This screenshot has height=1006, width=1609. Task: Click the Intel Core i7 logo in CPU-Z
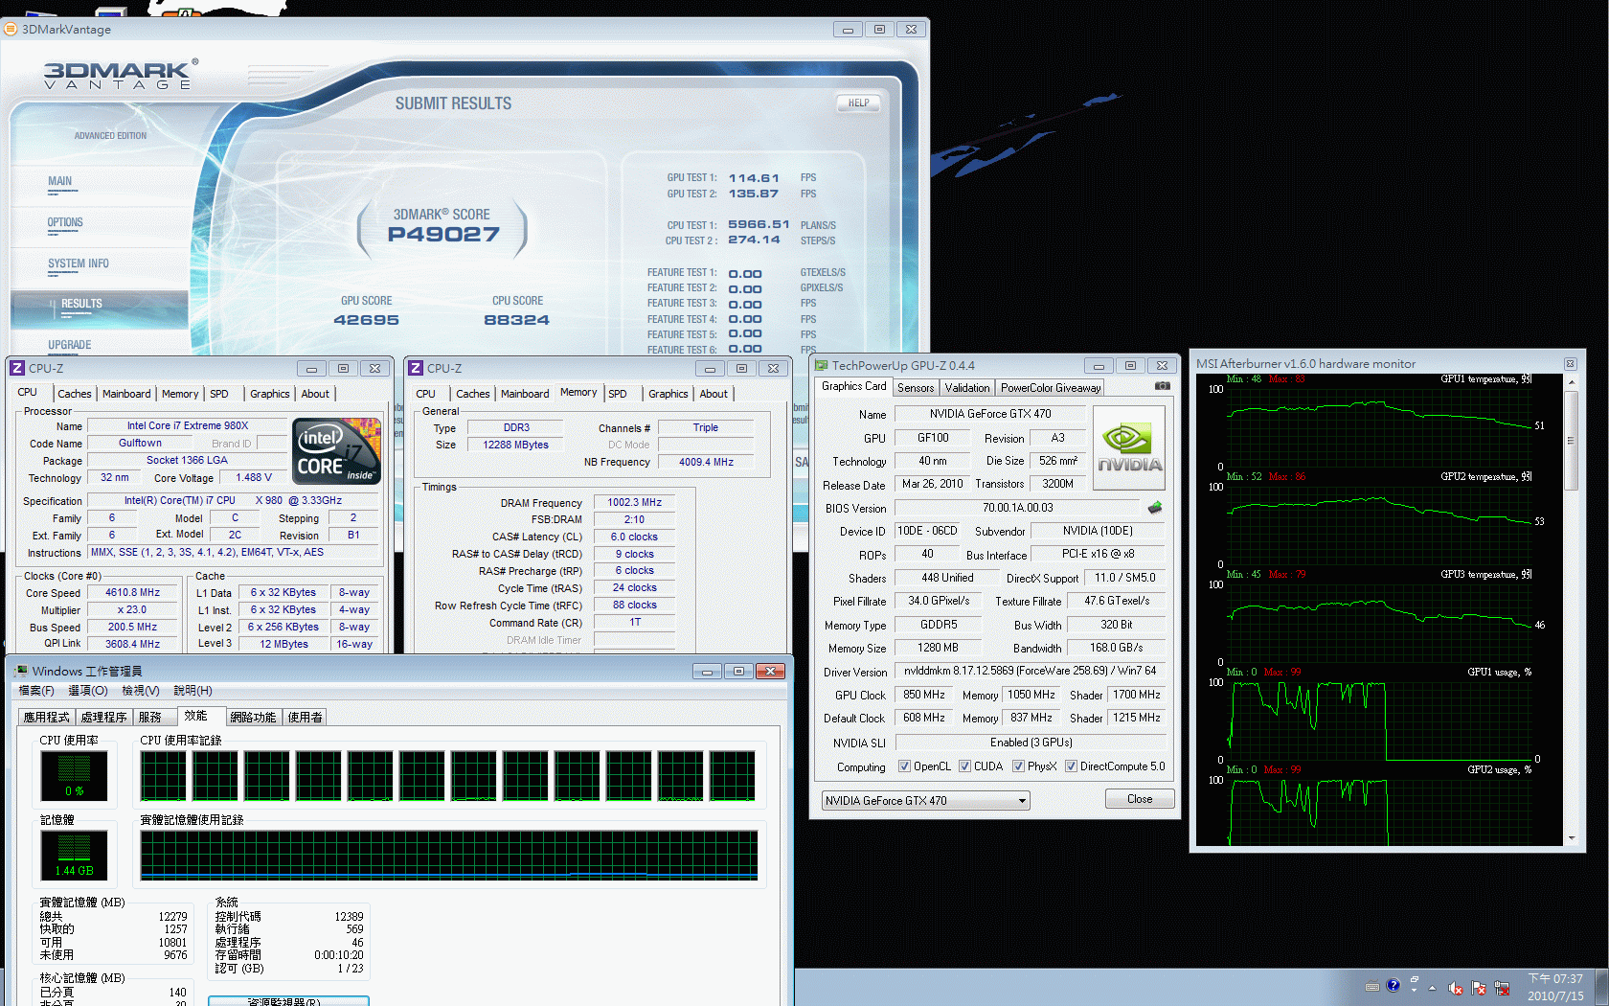click(x=336, y=450)
